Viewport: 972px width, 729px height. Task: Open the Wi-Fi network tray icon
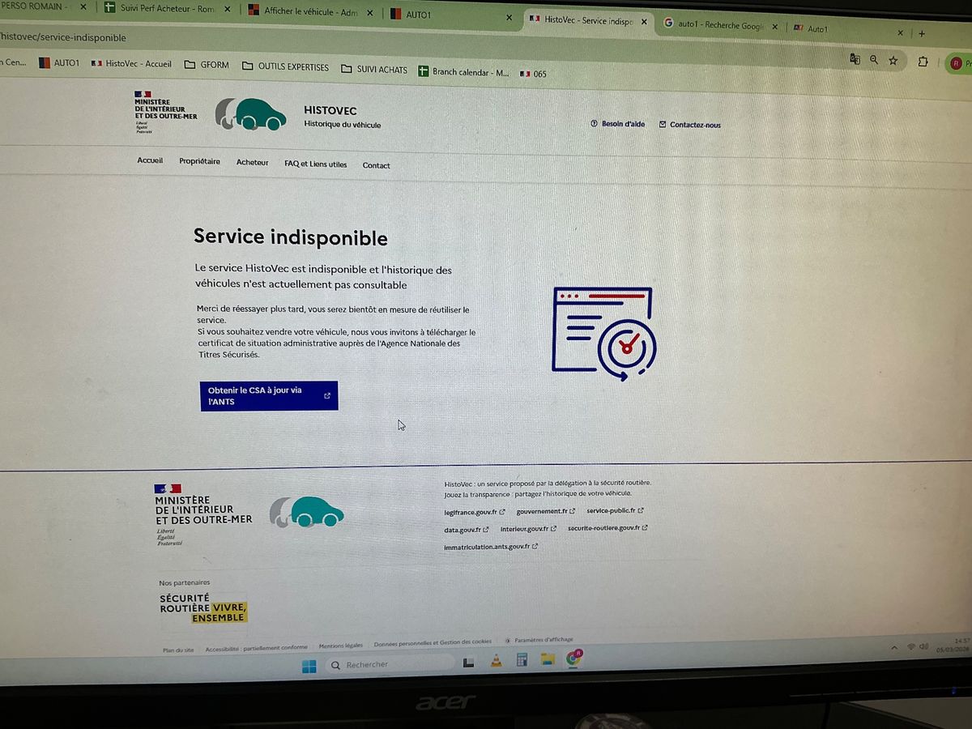(x=910, y=646)
